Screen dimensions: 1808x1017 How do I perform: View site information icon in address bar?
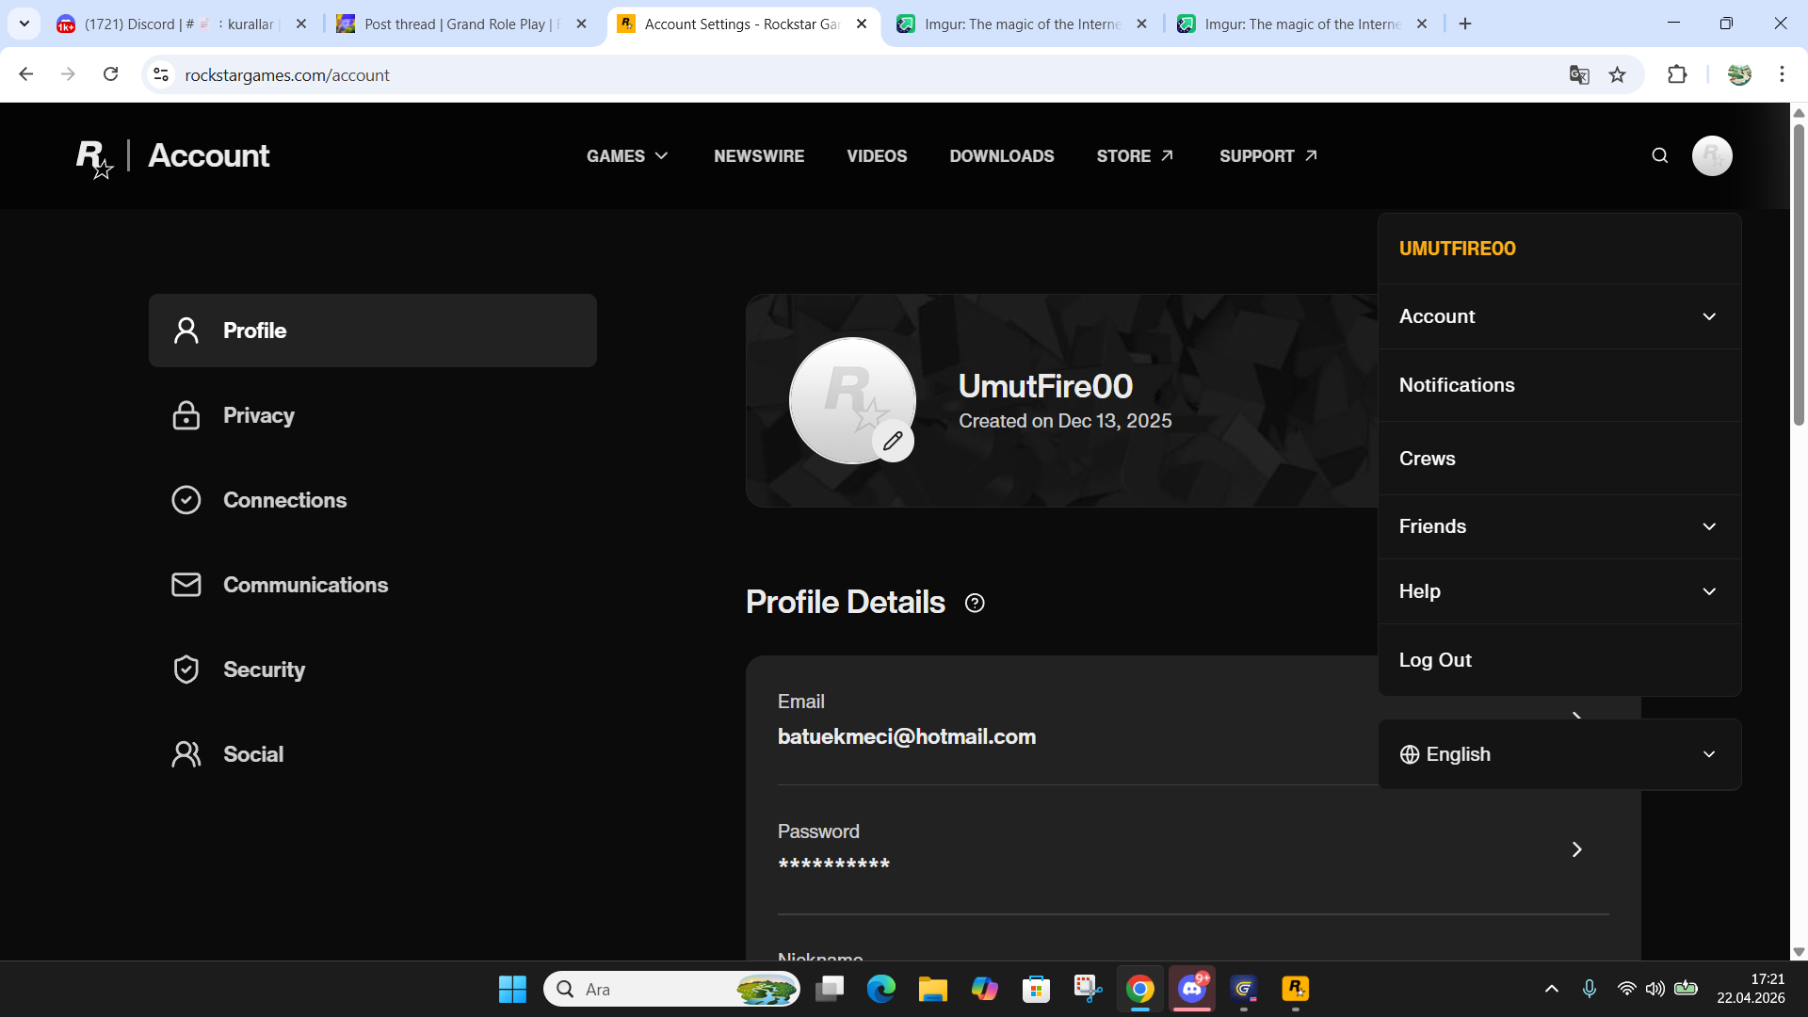coord(161,74)
